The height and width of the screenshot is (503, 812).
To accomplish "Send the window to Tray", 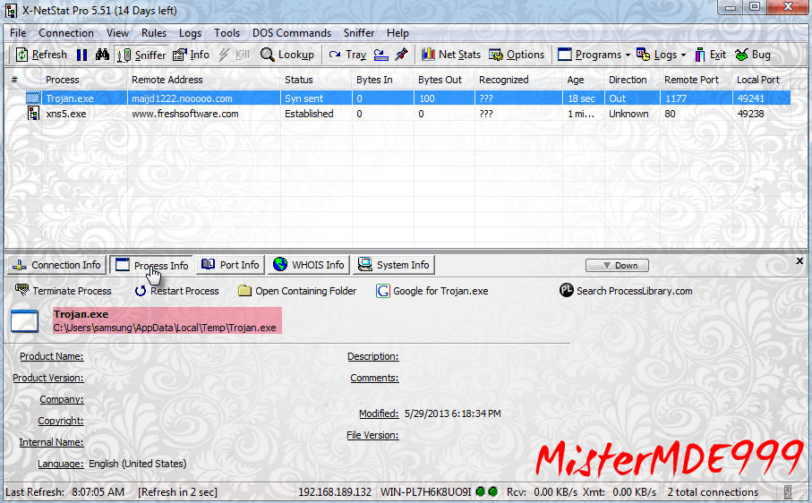I will tap(347, 55).
